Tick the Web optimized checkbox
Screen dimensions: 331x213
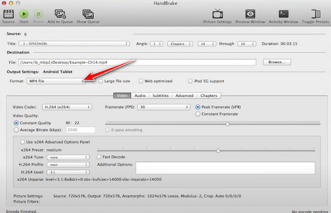[141, 81]
